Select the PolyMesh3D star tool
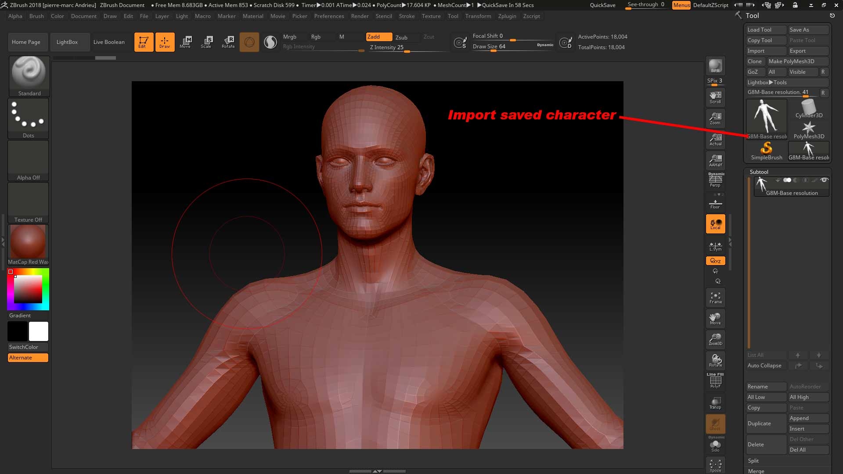 [x=808, y=128]
